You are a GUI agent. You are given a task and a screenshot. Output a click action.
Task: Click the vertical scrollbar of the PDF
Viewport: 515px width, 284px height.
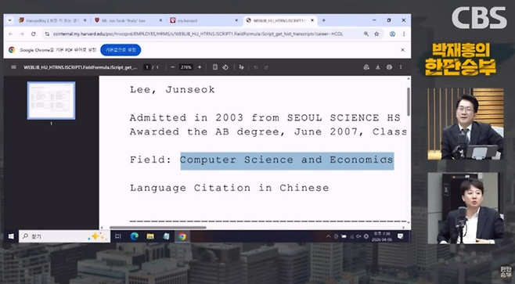(x=409, y=102)
